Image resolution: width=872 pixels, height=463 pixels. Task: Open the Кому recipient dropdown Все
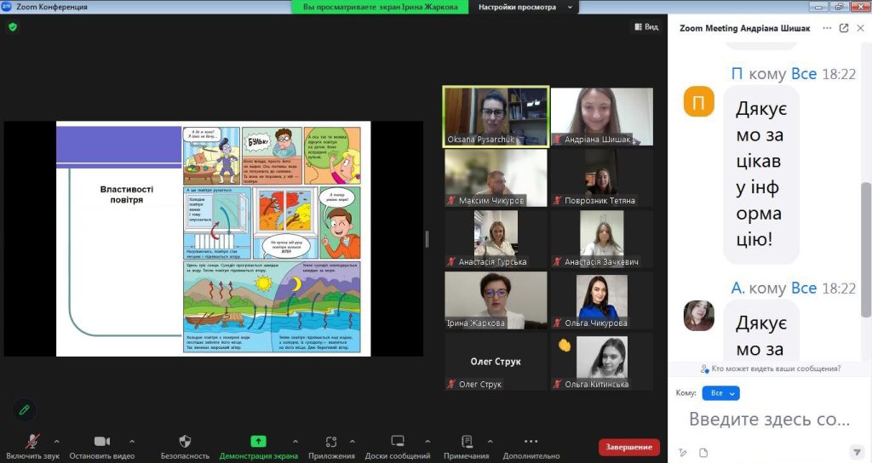pyautogui.click(x=720, y=393)
